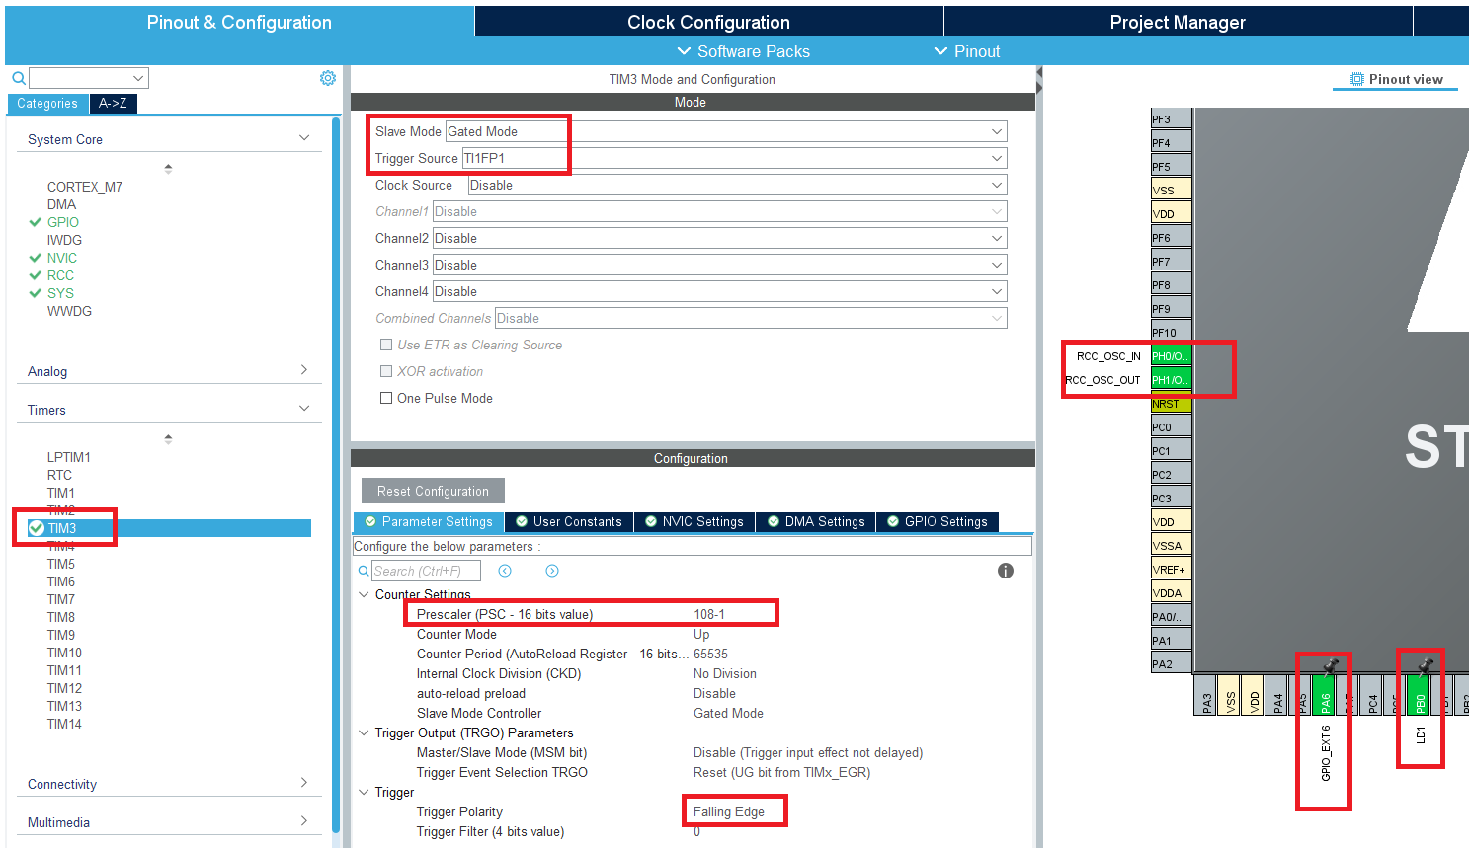
Task: Open the Pinout menu
Action: point(967,51)
